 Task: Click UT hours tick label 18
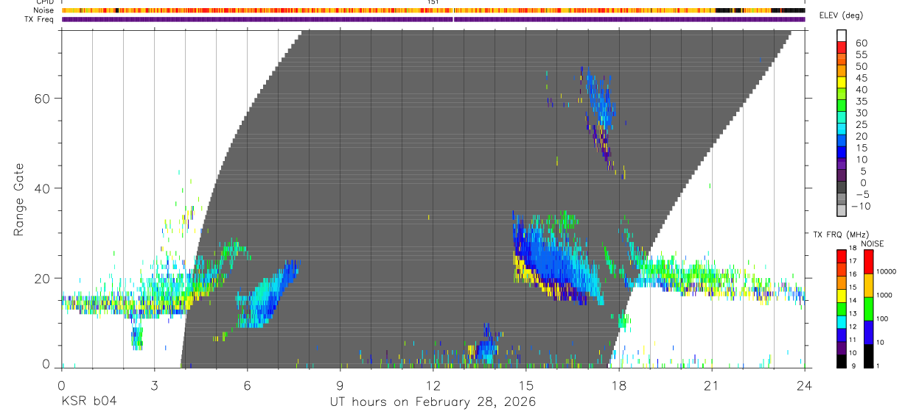tap(619, 385)
